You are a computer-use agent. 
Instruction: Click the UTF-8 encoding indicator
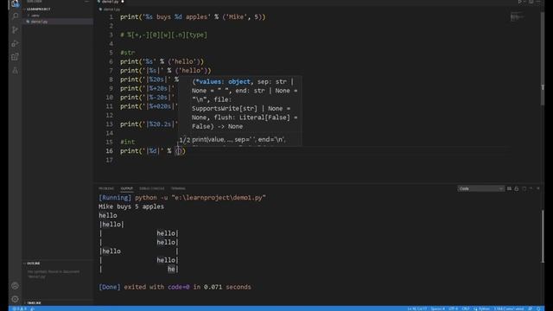(x=453, y=308)
